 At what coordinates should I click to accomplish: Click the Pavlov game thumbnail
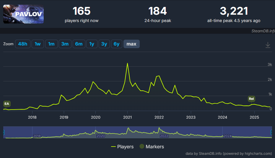point(24,14)
